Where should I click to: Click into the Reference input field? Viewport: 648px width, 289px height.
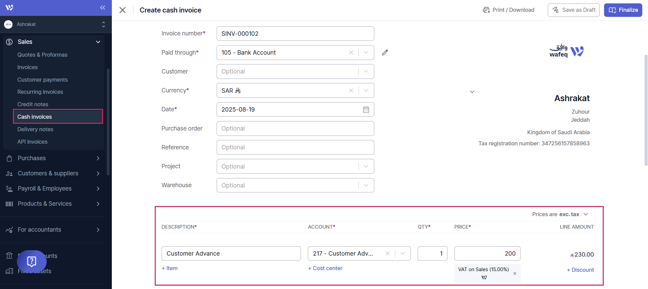(295, 147)
